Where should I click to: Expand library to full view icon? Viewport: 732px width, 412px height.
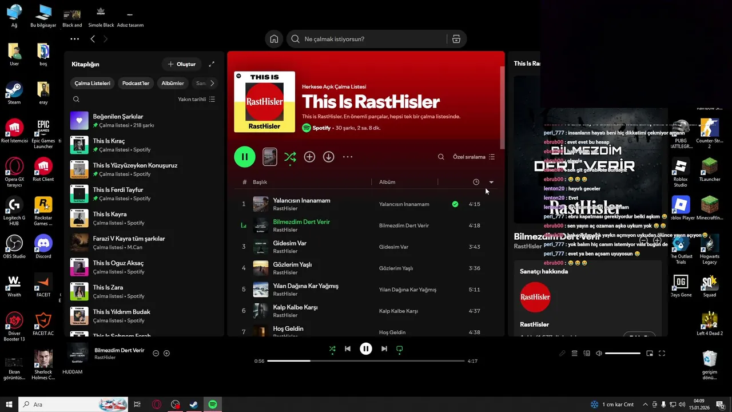point(212,64)
